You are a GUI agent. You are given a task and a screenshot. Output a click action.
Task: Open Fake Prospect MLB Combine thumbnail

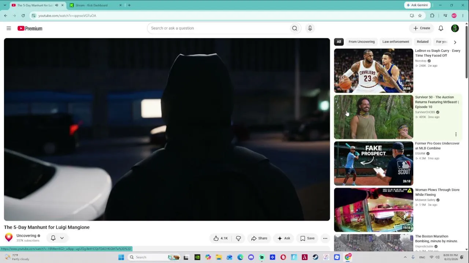[x=373, y=164]
